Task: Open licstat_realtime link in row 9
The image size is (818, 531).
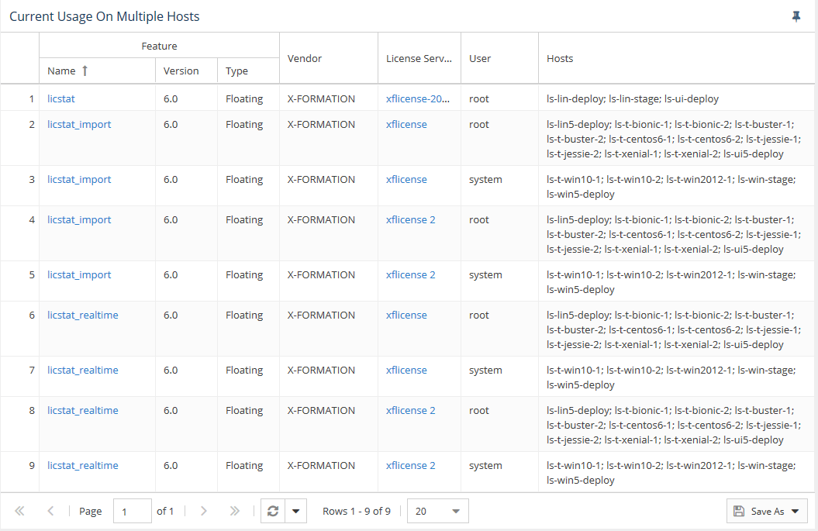Action: tap(83, 465)
